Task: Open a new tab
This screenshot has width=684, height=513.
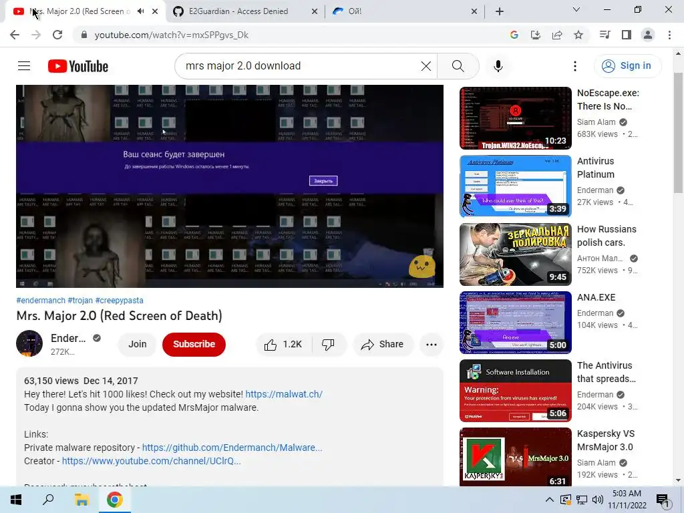Action: click(500, 11)
